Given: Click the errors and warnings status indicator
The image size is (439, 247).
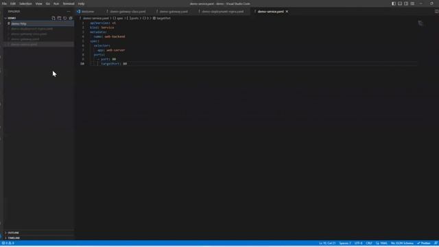Looking at the screenshot, I should click(8, 243).
